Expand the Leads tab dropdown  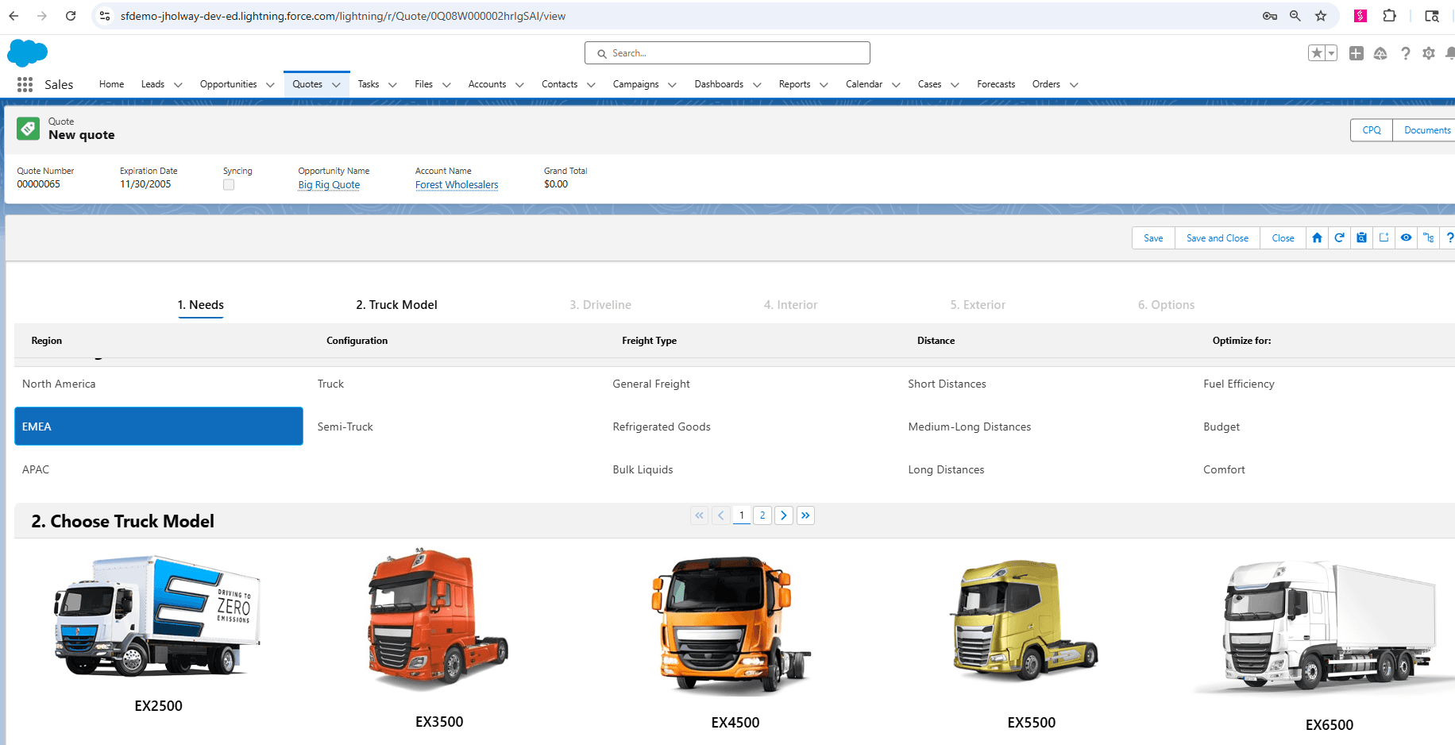[x=178, y=85]
